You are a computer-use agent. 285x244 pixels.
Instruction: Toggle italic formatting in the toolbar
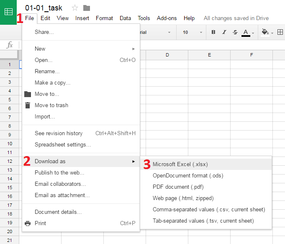[x=224, y=32]
